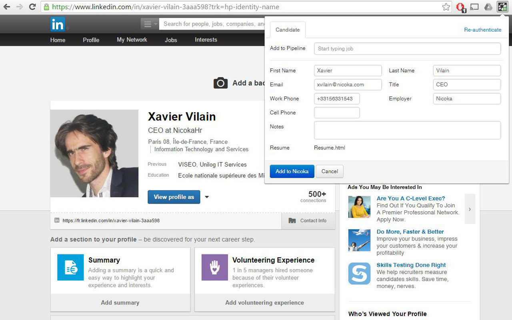Open the red Opera extension icon
This screenshot has height=320, width=512.
pos(461,7)
